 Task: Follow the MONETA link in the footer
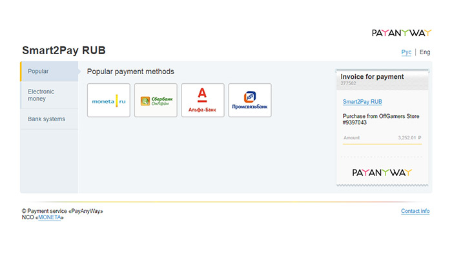click(x=50, y=217)
